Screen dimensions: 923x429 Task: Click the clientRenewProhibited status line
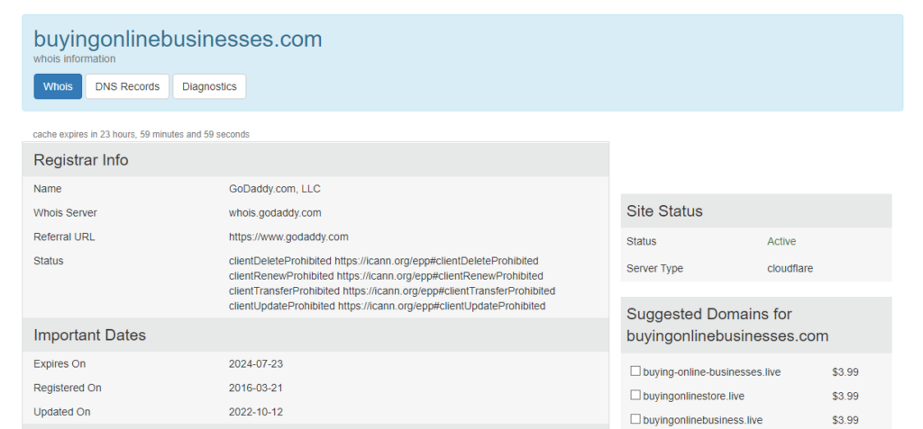click(x=386, y=275)
